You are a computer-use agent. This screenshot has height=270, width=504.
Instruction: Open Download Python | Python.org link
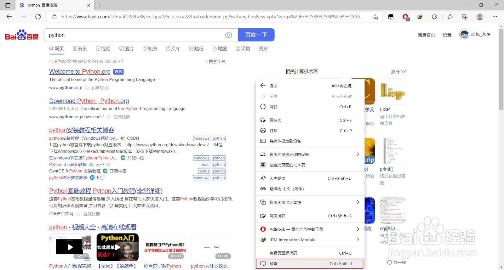pos(89,101)
